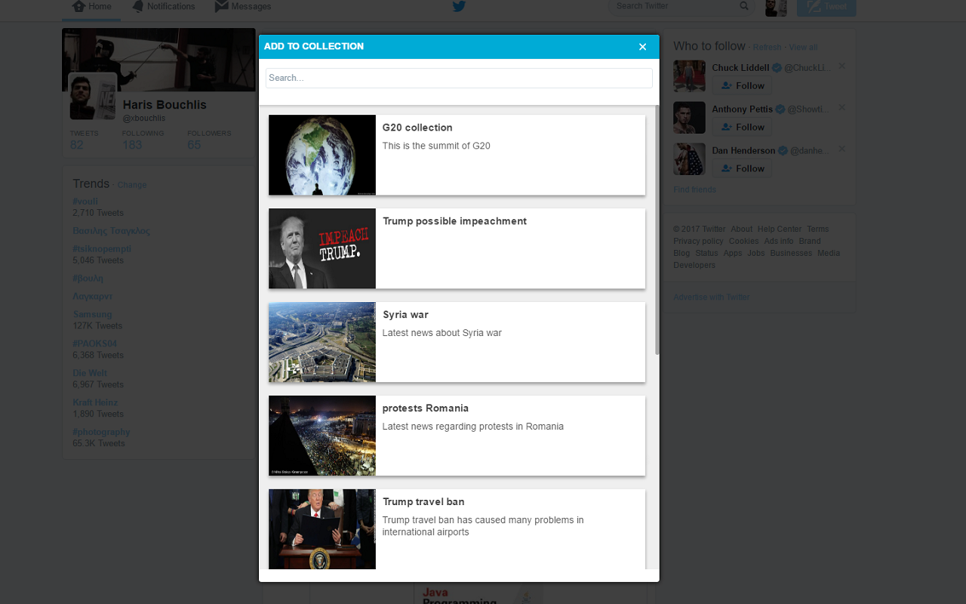Choose the protests Romania collection title

pos(426,408)
